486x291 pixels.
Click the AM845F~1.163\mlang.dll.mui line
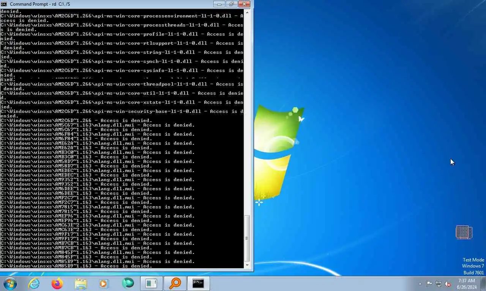(98, 252)
